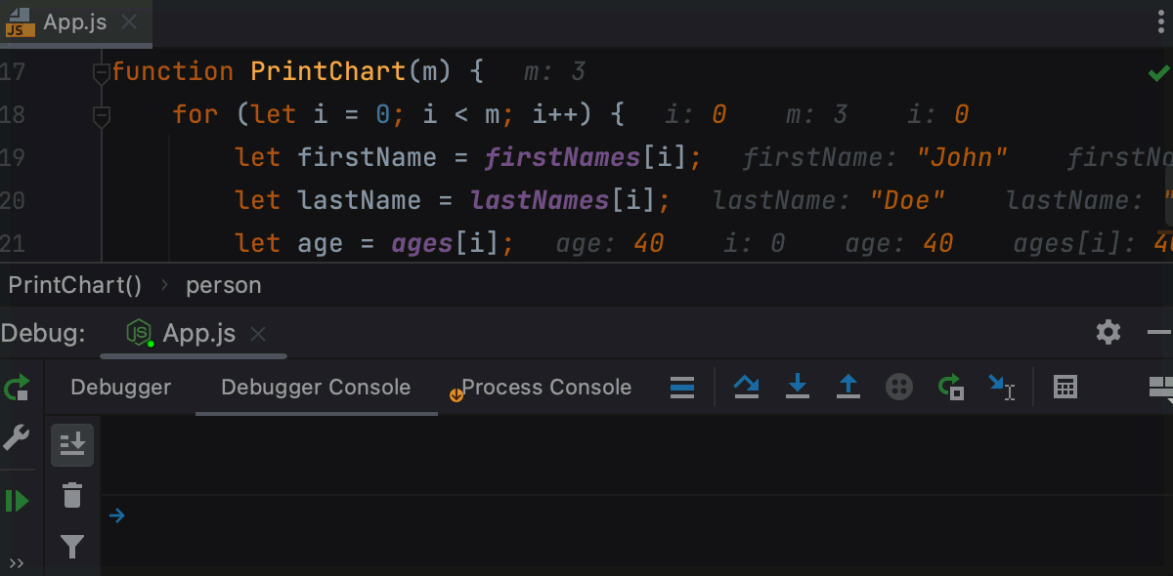The height and width of the screenshot is (576, 1173).
Task: Resume program execution
Action: click(x=17, y=501)
